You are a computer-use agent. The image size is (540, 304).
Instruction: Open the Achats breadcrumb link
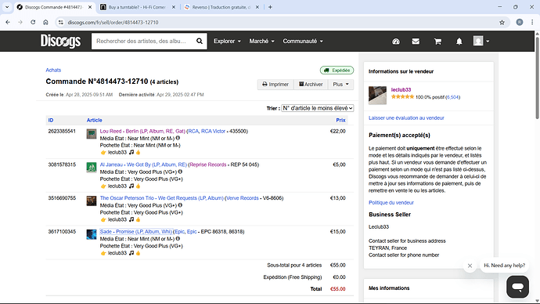click(x=53, y=70)
